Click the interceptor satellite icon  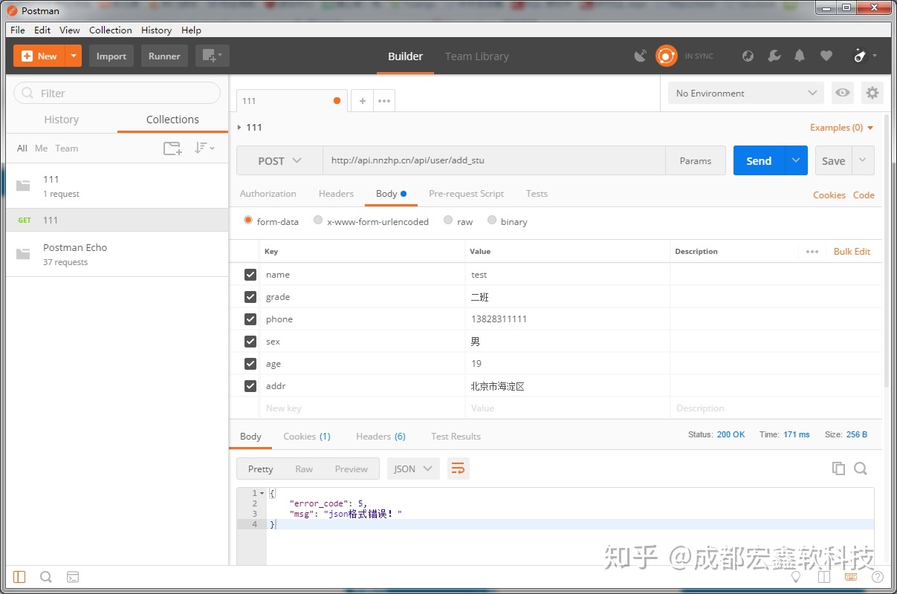(x=640, y=56)
